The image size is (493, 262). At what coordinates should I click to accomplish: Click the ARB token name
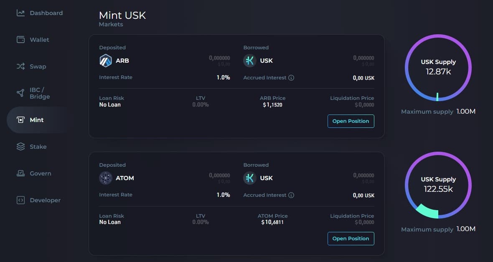tap(122, 61)
